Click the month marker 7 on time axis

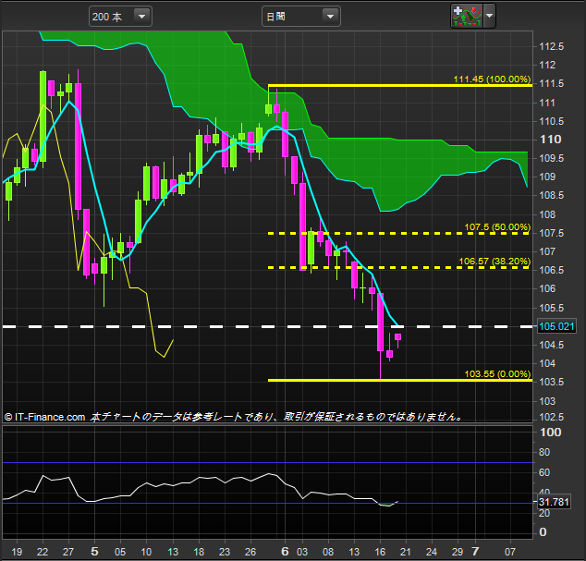click(x=475, y=551)
